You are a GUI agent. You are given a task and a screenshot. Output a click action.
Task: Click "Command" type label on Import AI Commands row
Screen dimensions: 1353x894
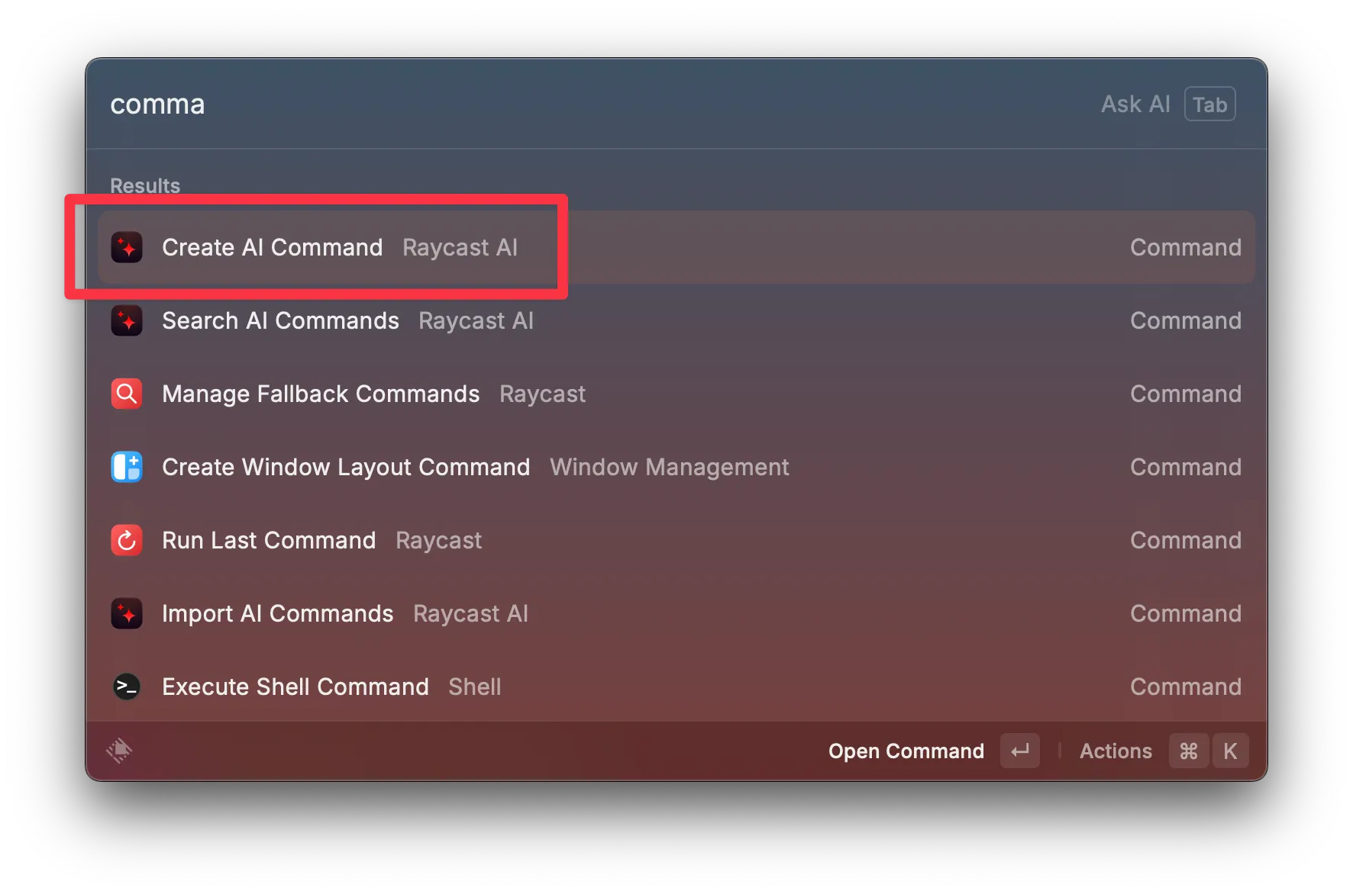(1186, 613)
